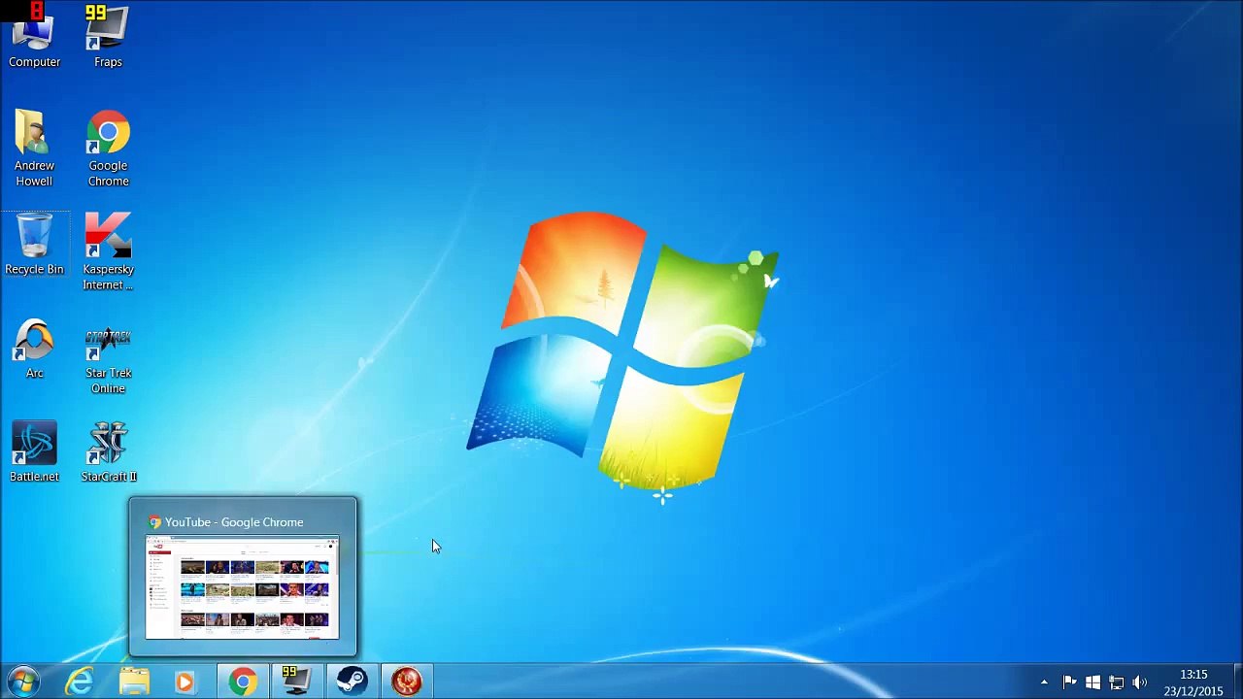Open Windows Explorer folder in taskbar

pyautogui.click(x=134, y=681)
